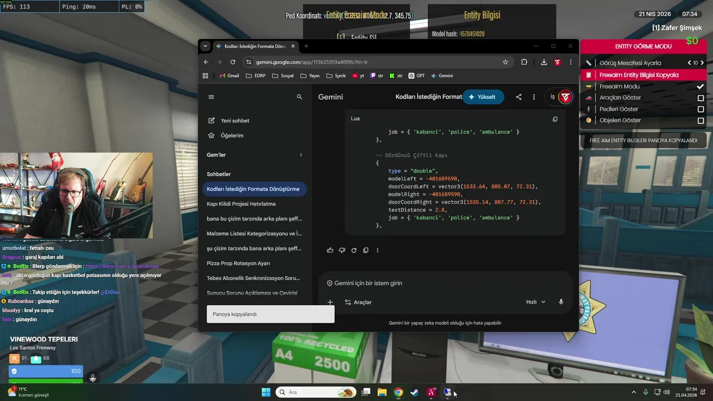Decrease Görüş Mesafesi with left arrow

[x=690, y=63]
